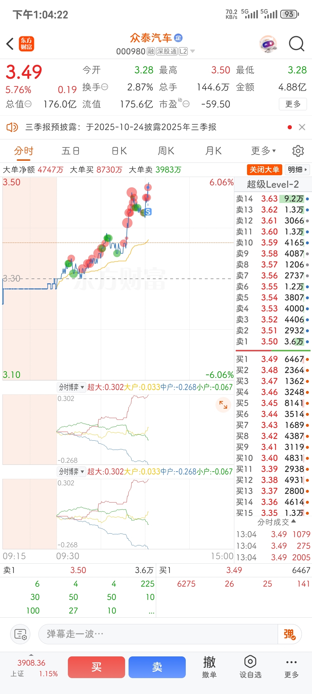This screenshot has width=312, height=694.
Task: Tap the blue 卖 button
Action: (x=157, y=667)
